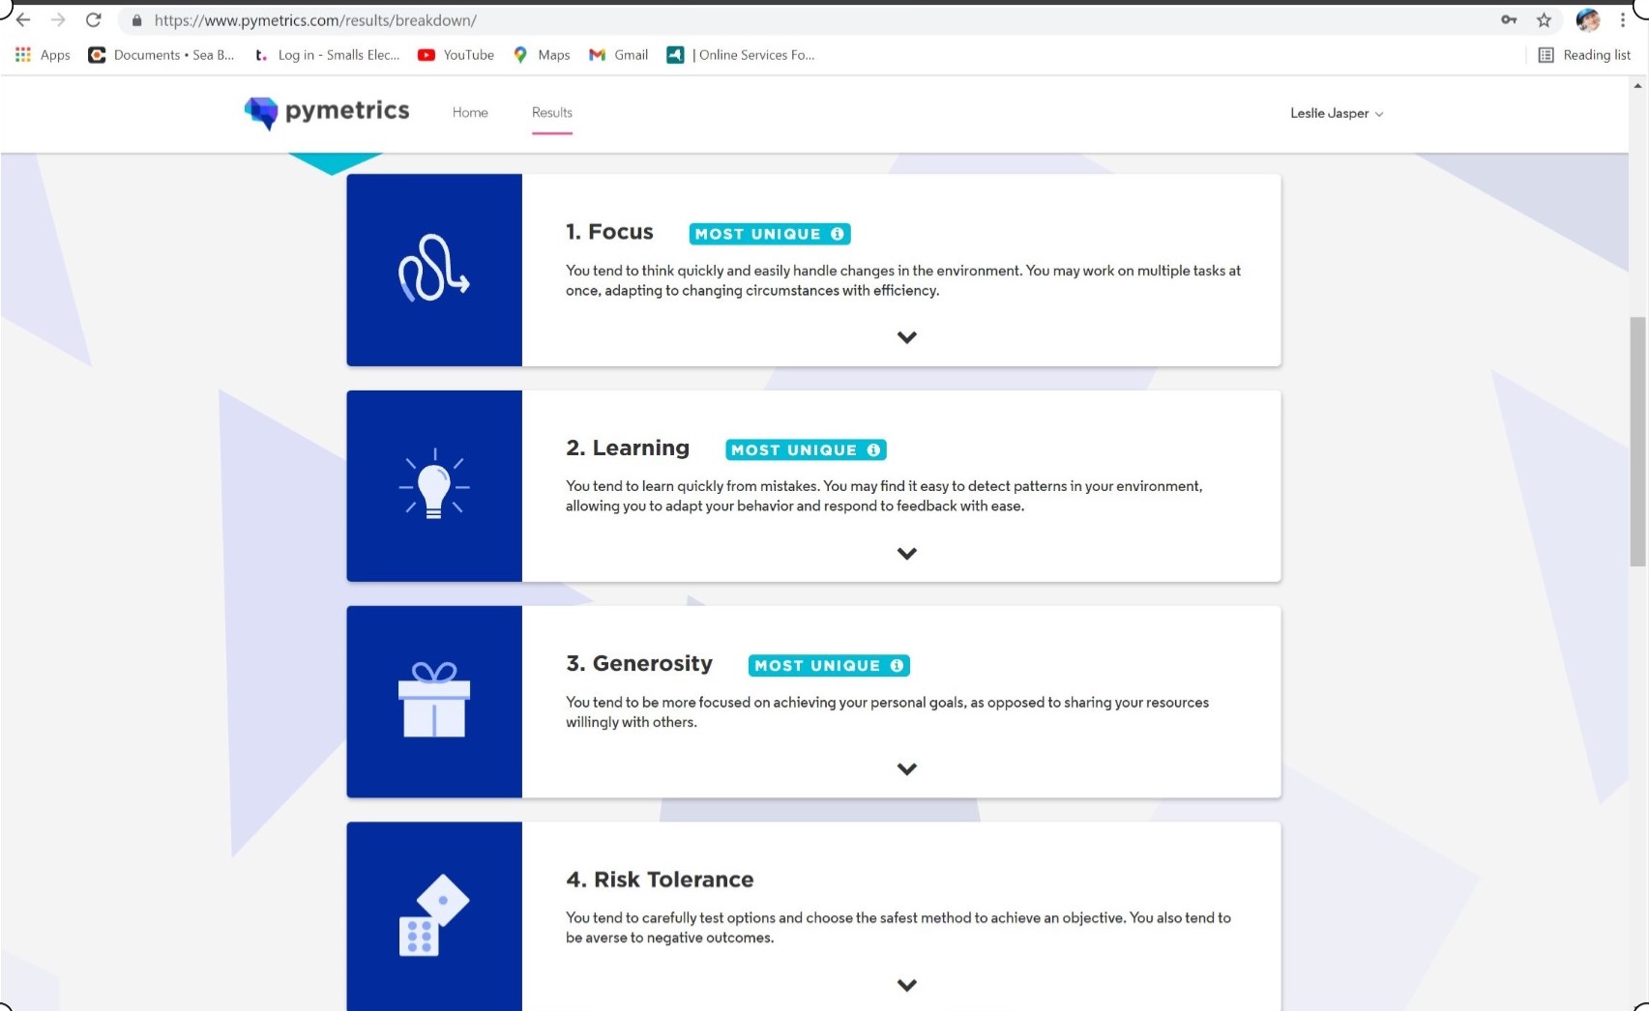This screenshot has height=1011, width=1649.
Task: Reload the page
Action: [x=94, y=20]
